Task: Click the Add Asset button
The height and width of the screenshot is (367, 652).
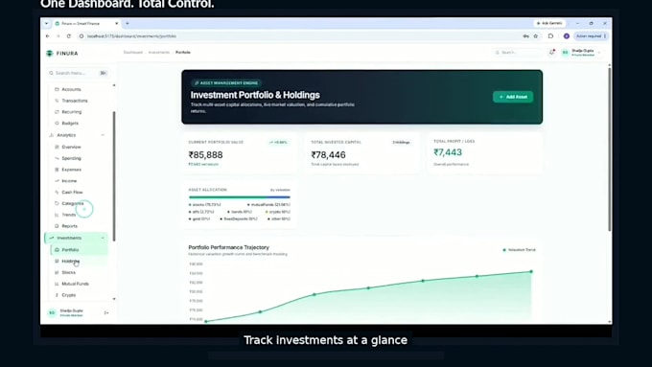Action: point(513,97)
